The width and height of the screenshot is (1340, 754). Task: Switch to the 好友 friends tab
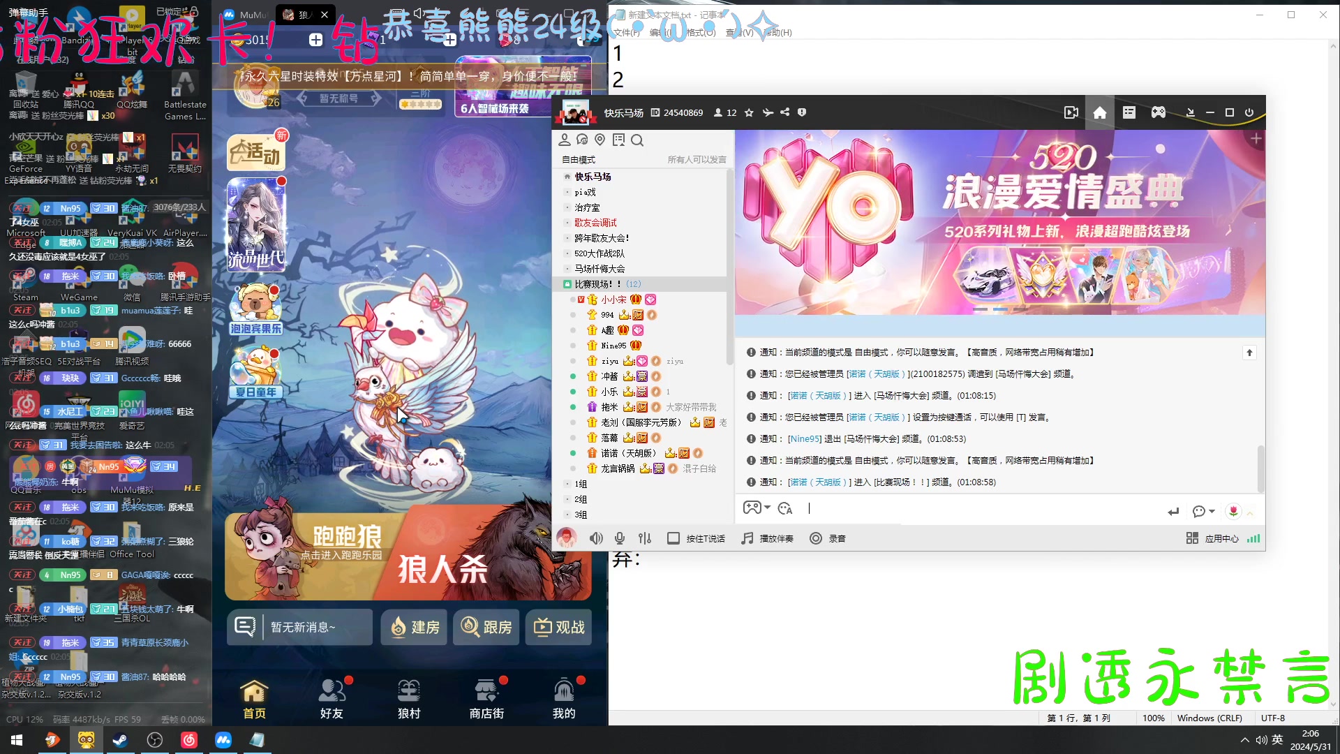(x=332, y=698)
